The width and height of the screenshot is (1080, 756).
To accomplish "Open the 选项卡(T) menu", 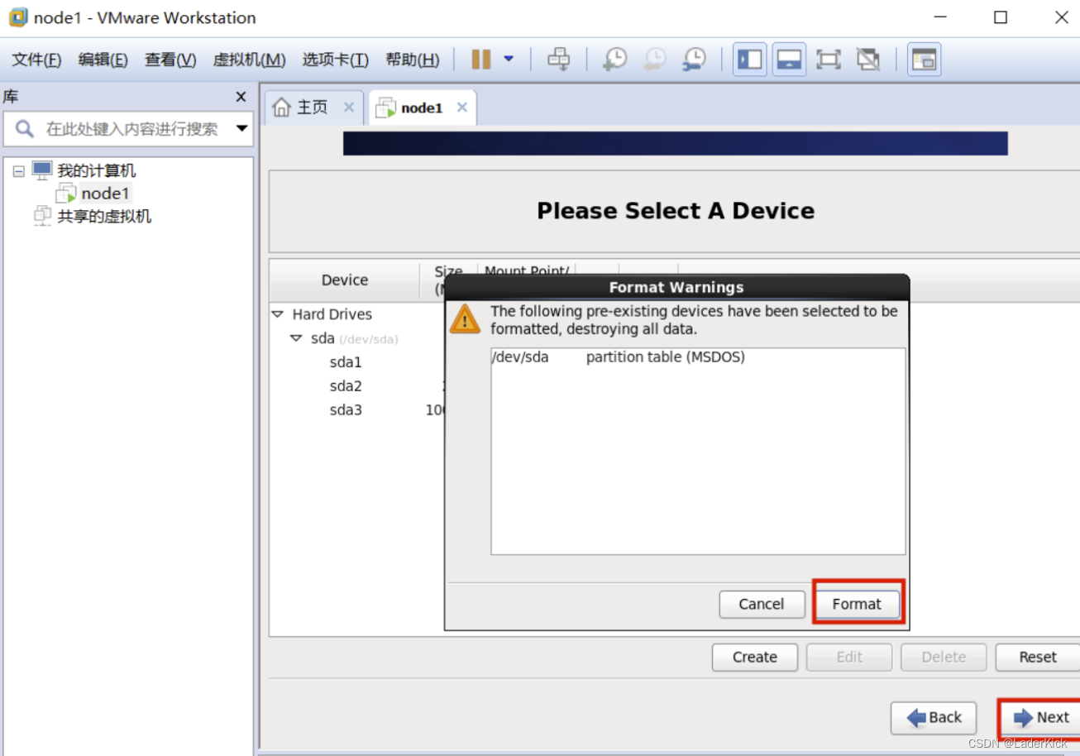I will point(335,60).
